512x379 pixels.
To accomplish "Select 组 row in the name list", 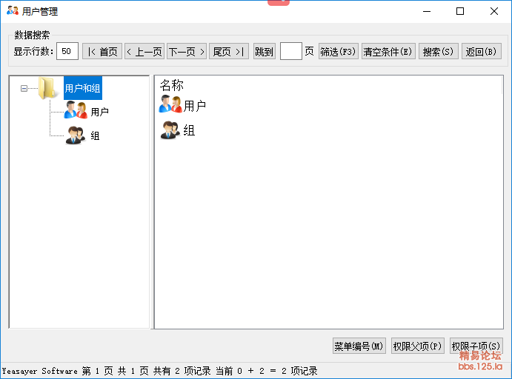I will click(x=189, y=130).
